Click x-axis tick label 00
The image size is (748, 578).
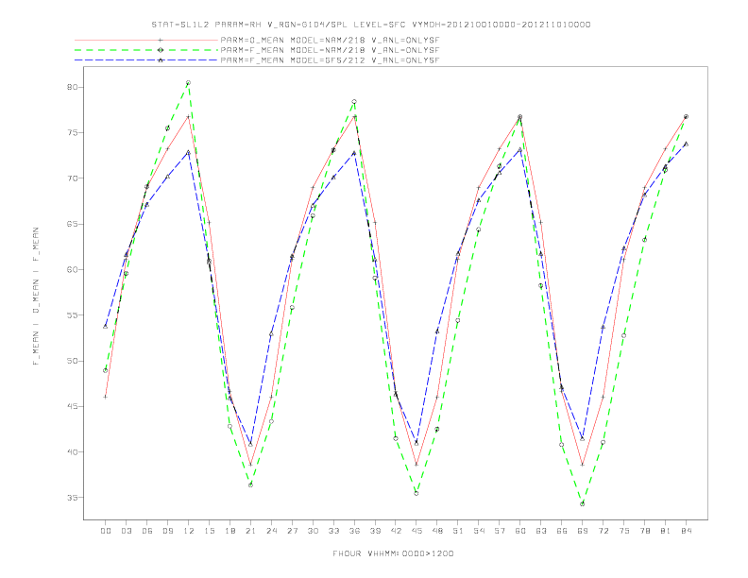point(106,531)
